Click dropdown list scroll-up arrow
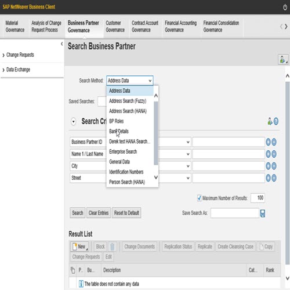The image size is (290, 290). click(156, 96)
